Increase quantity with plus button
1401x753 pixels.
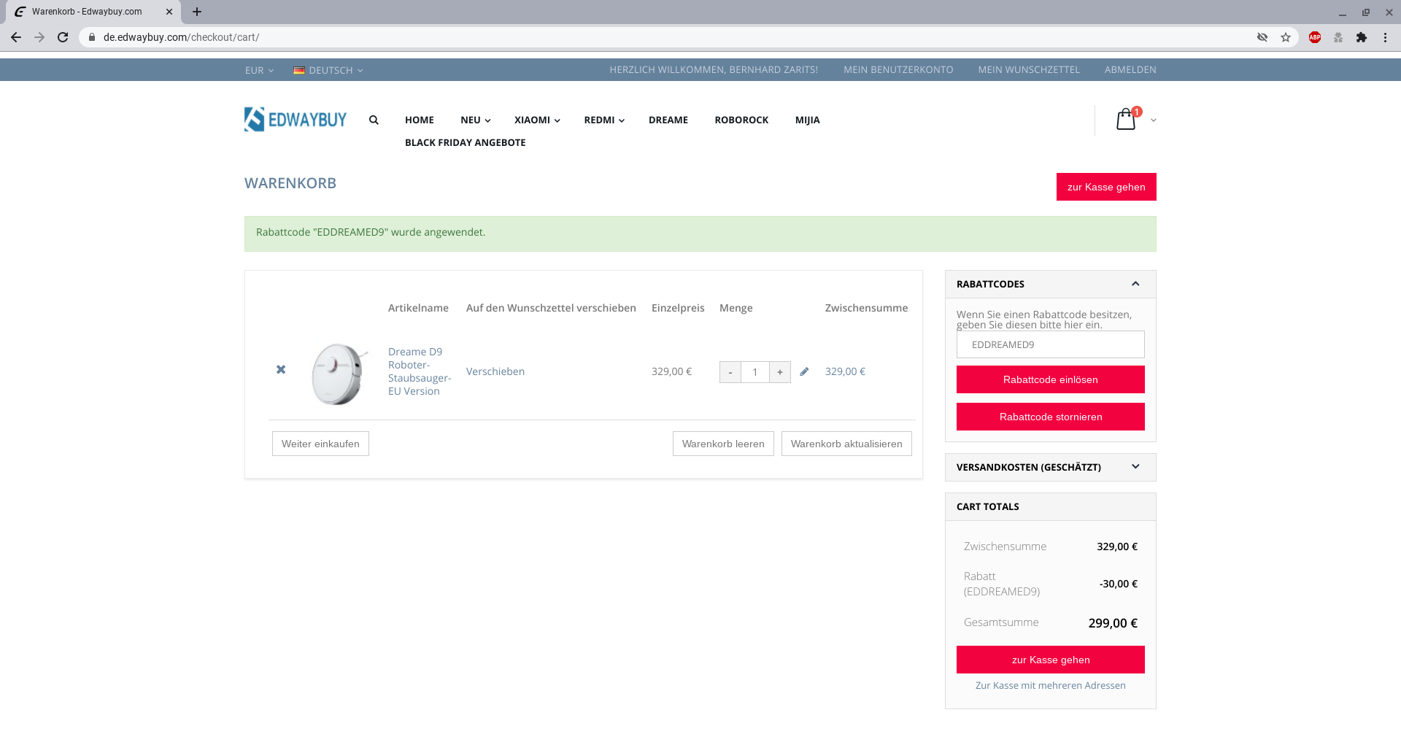[x=780, y=372]
